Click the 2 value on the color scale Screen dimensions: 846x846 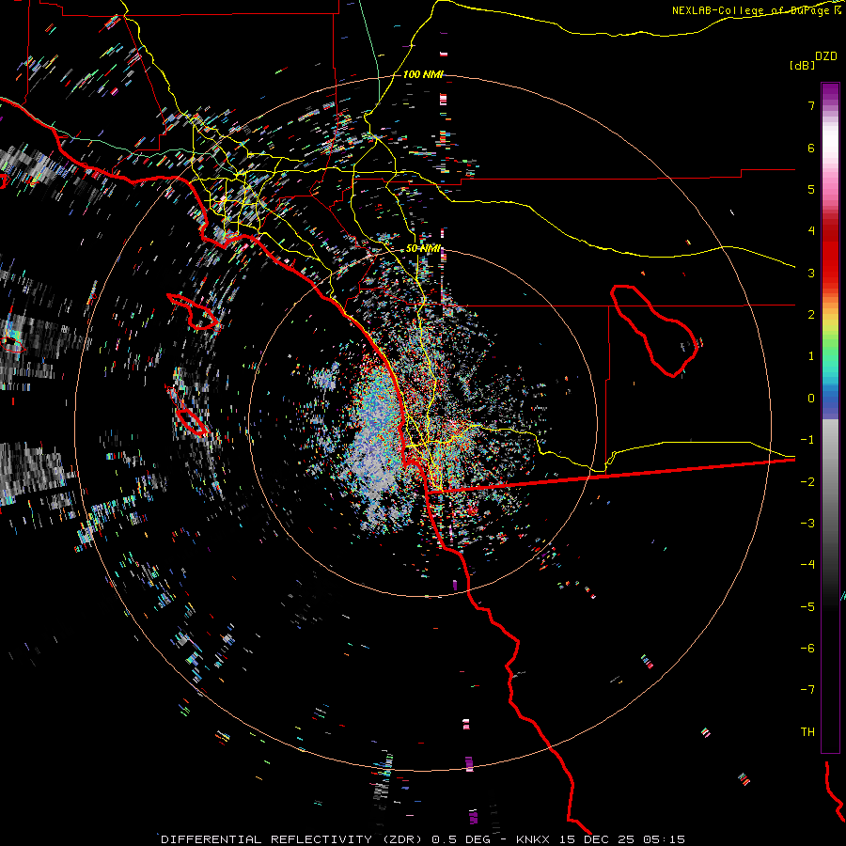pyautogui.click(x=811, y=315)
